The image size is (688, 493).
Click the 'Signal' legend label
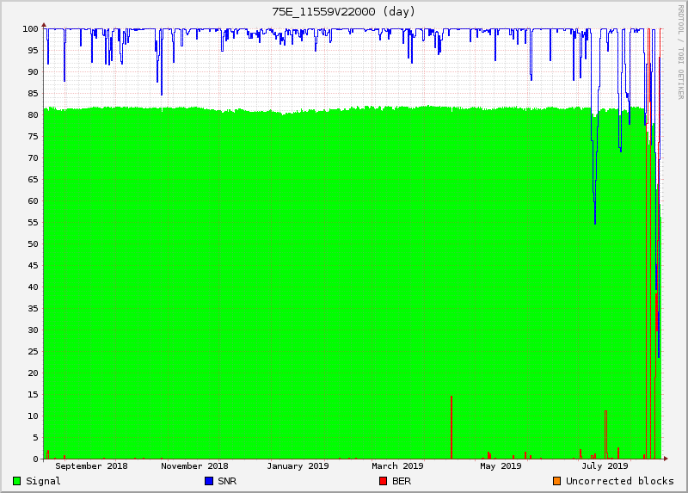click(44, 481)
